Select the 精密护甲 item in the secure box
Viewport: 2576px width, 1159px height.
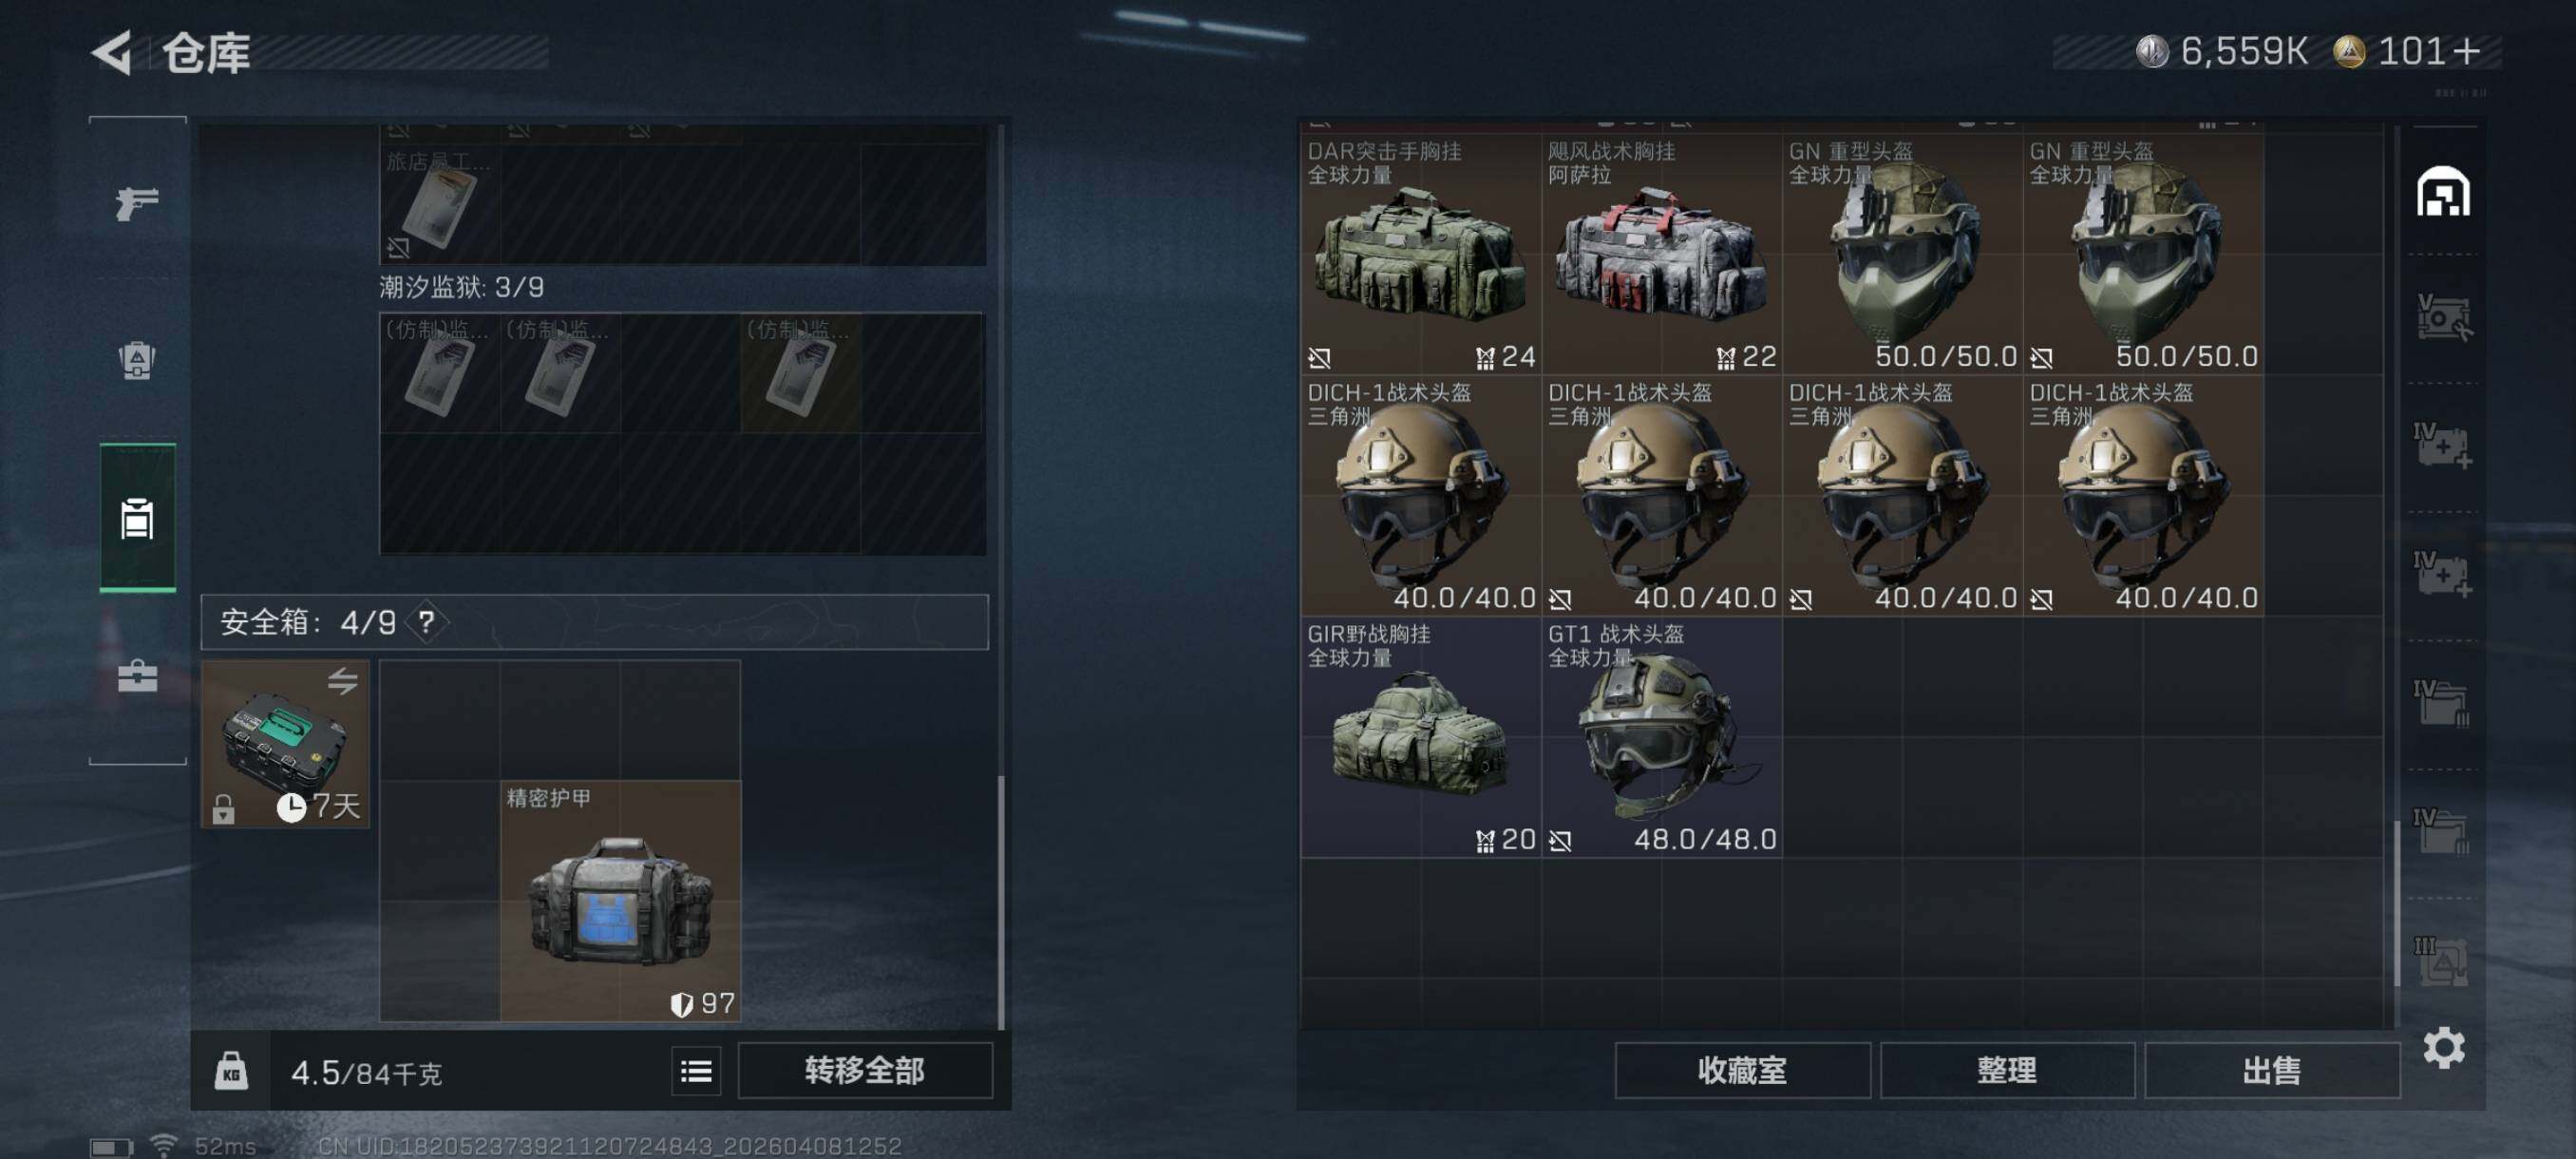pyautogui.click(x=620, y=901)
